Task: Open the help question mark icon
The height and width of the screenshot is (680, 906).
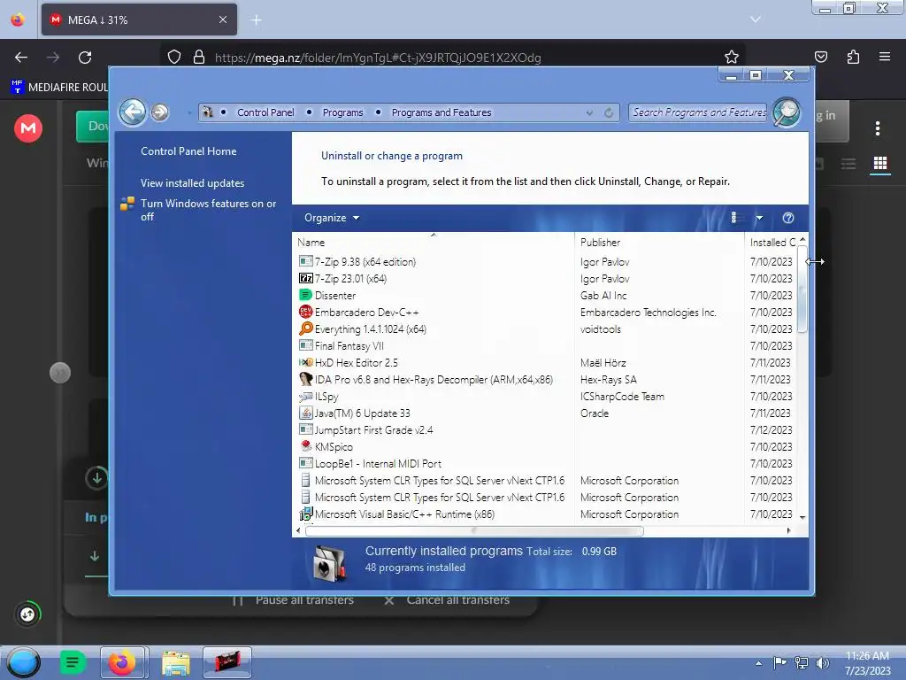Action: [x=788, y=218]
